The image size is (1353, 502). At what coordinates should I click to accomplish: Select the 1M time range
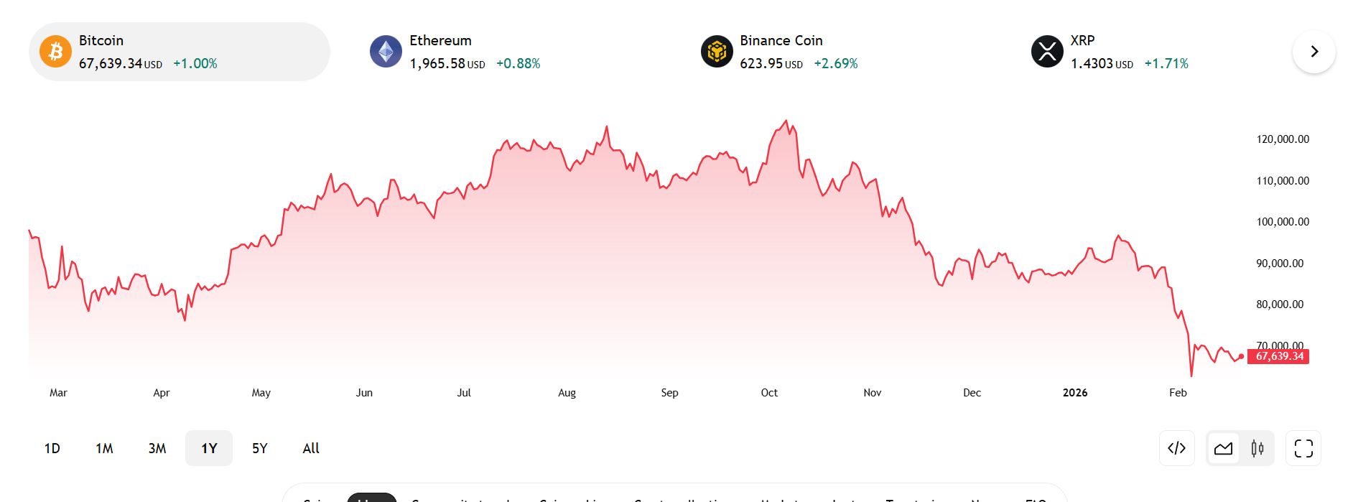104,448
